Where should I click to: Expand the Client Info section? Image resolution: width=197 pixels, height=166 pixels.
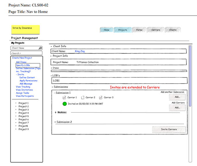[51, 46]
